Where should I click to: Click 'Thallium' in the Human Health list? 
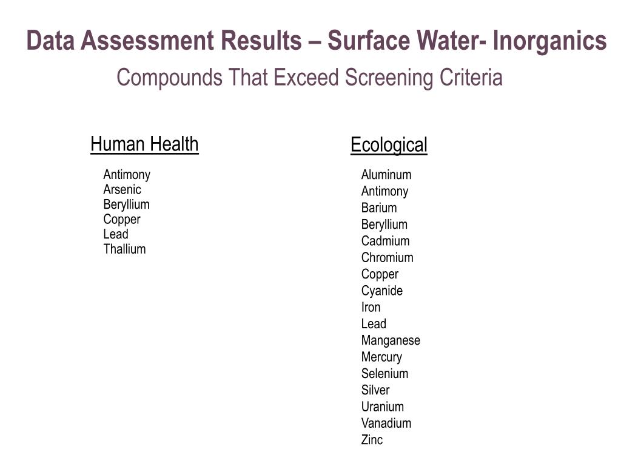124,249
